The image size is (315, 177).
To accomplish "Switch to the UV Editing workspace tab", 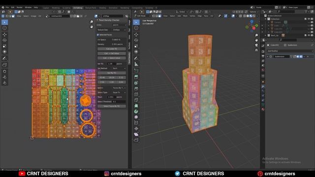I will pyautogui.click(x=78, y=8).
